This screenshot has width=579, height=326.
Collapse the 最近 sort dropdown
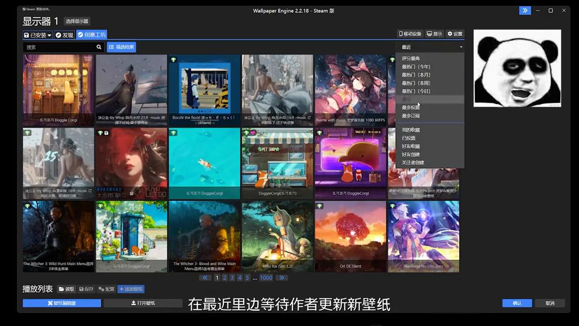click(x=430, y=47)
